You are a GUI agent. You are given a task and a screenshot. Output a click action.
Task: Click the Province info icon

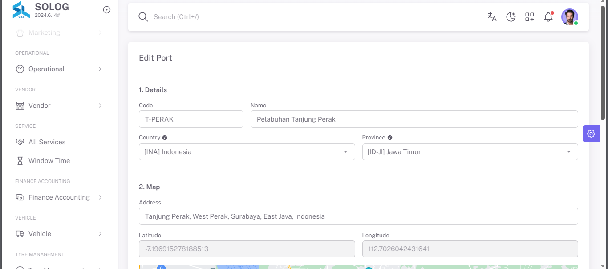390,138
